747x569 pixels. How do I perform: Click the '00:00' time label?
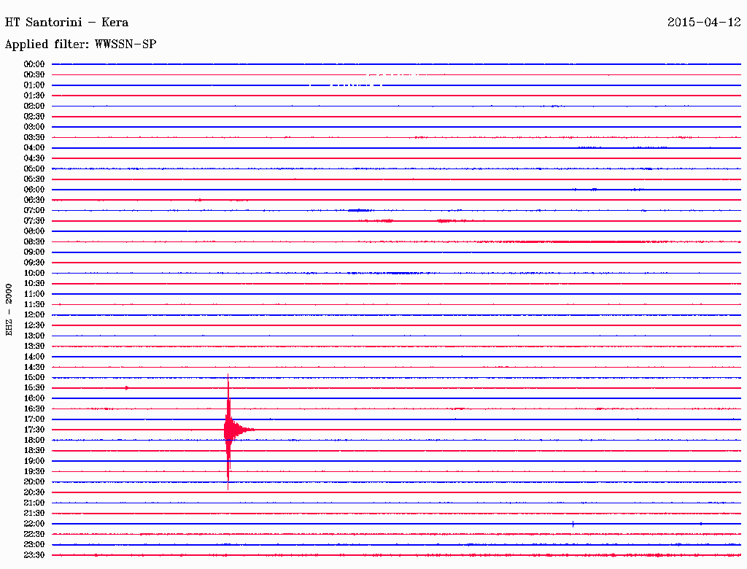[x=34, y=64]
